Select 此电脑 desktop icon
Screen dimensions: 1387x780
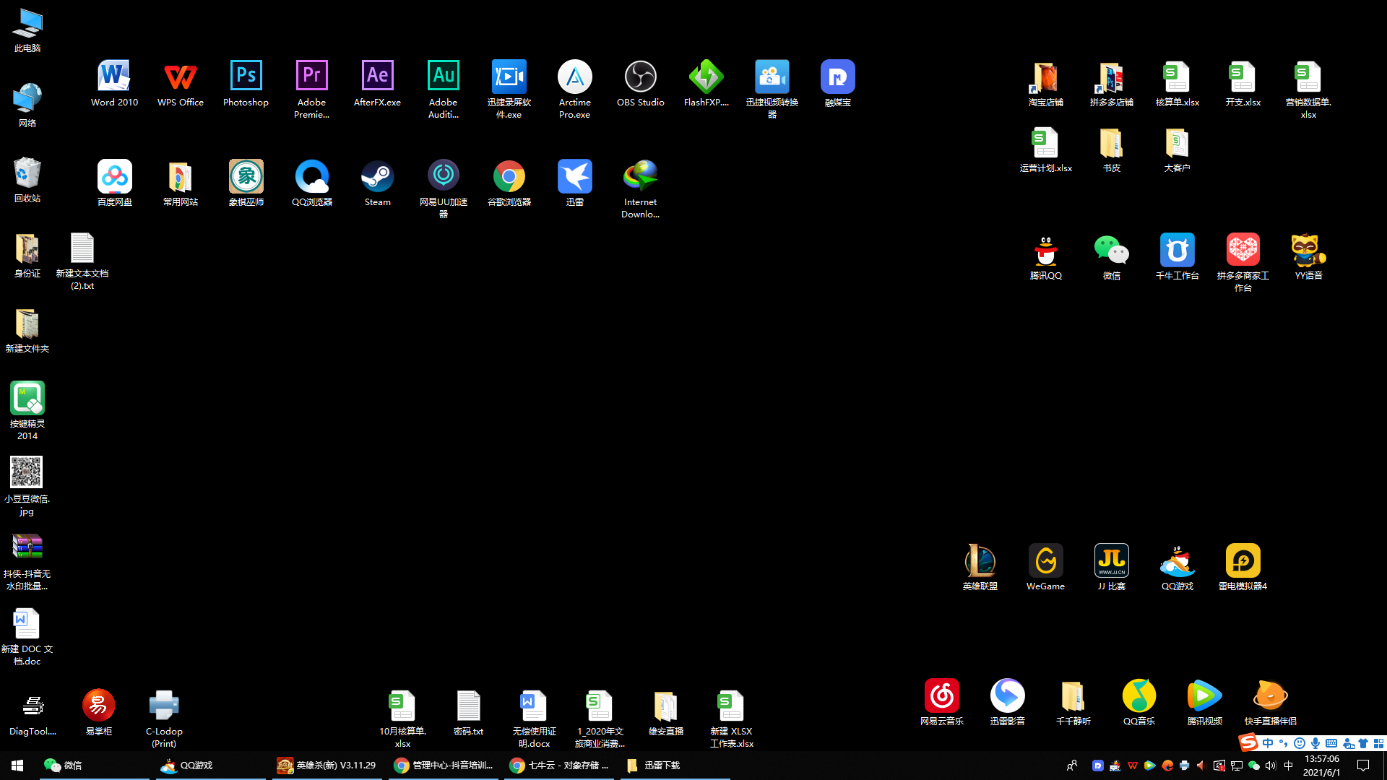point(27,30)
